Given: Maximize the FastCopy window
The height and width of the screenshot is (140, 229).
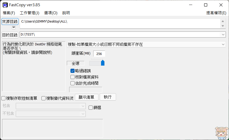Looking at the screenshot, I should pos(206,5).
